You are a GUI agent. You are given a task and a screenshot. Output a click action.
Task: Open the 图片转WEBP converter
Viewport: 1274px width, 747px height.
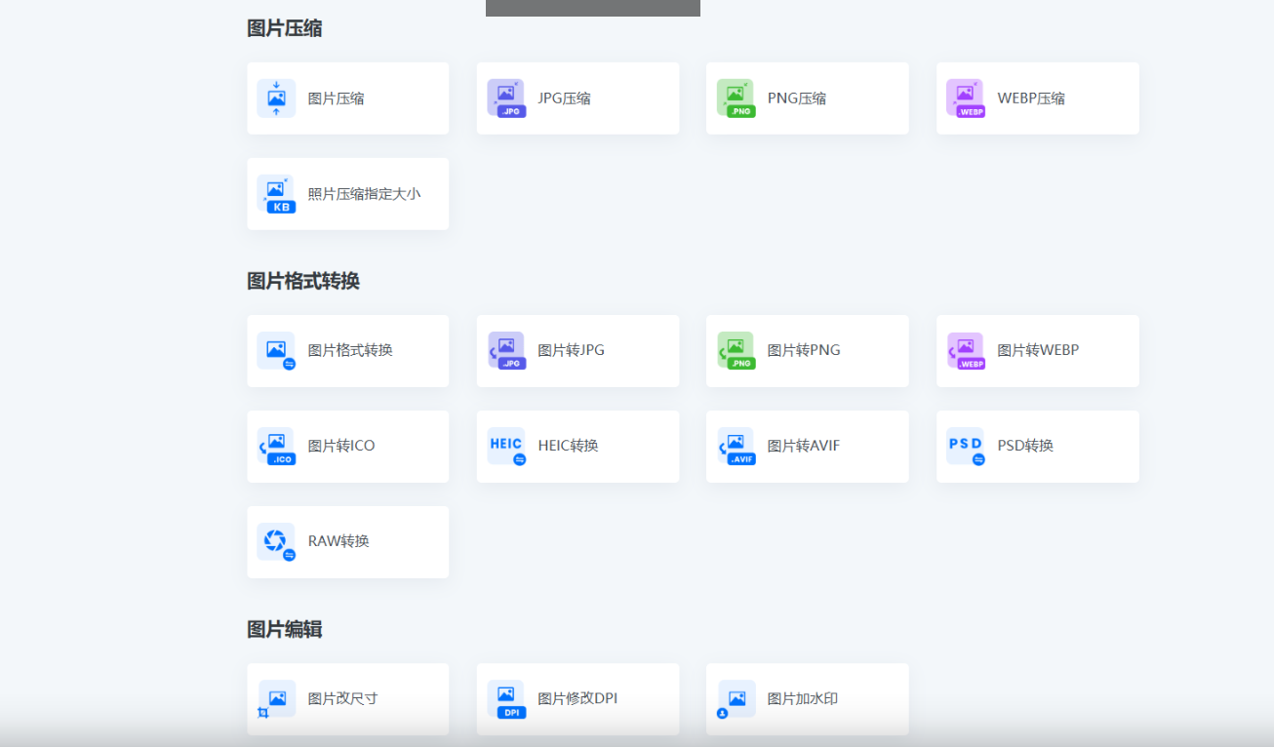tap(1038, 350)
